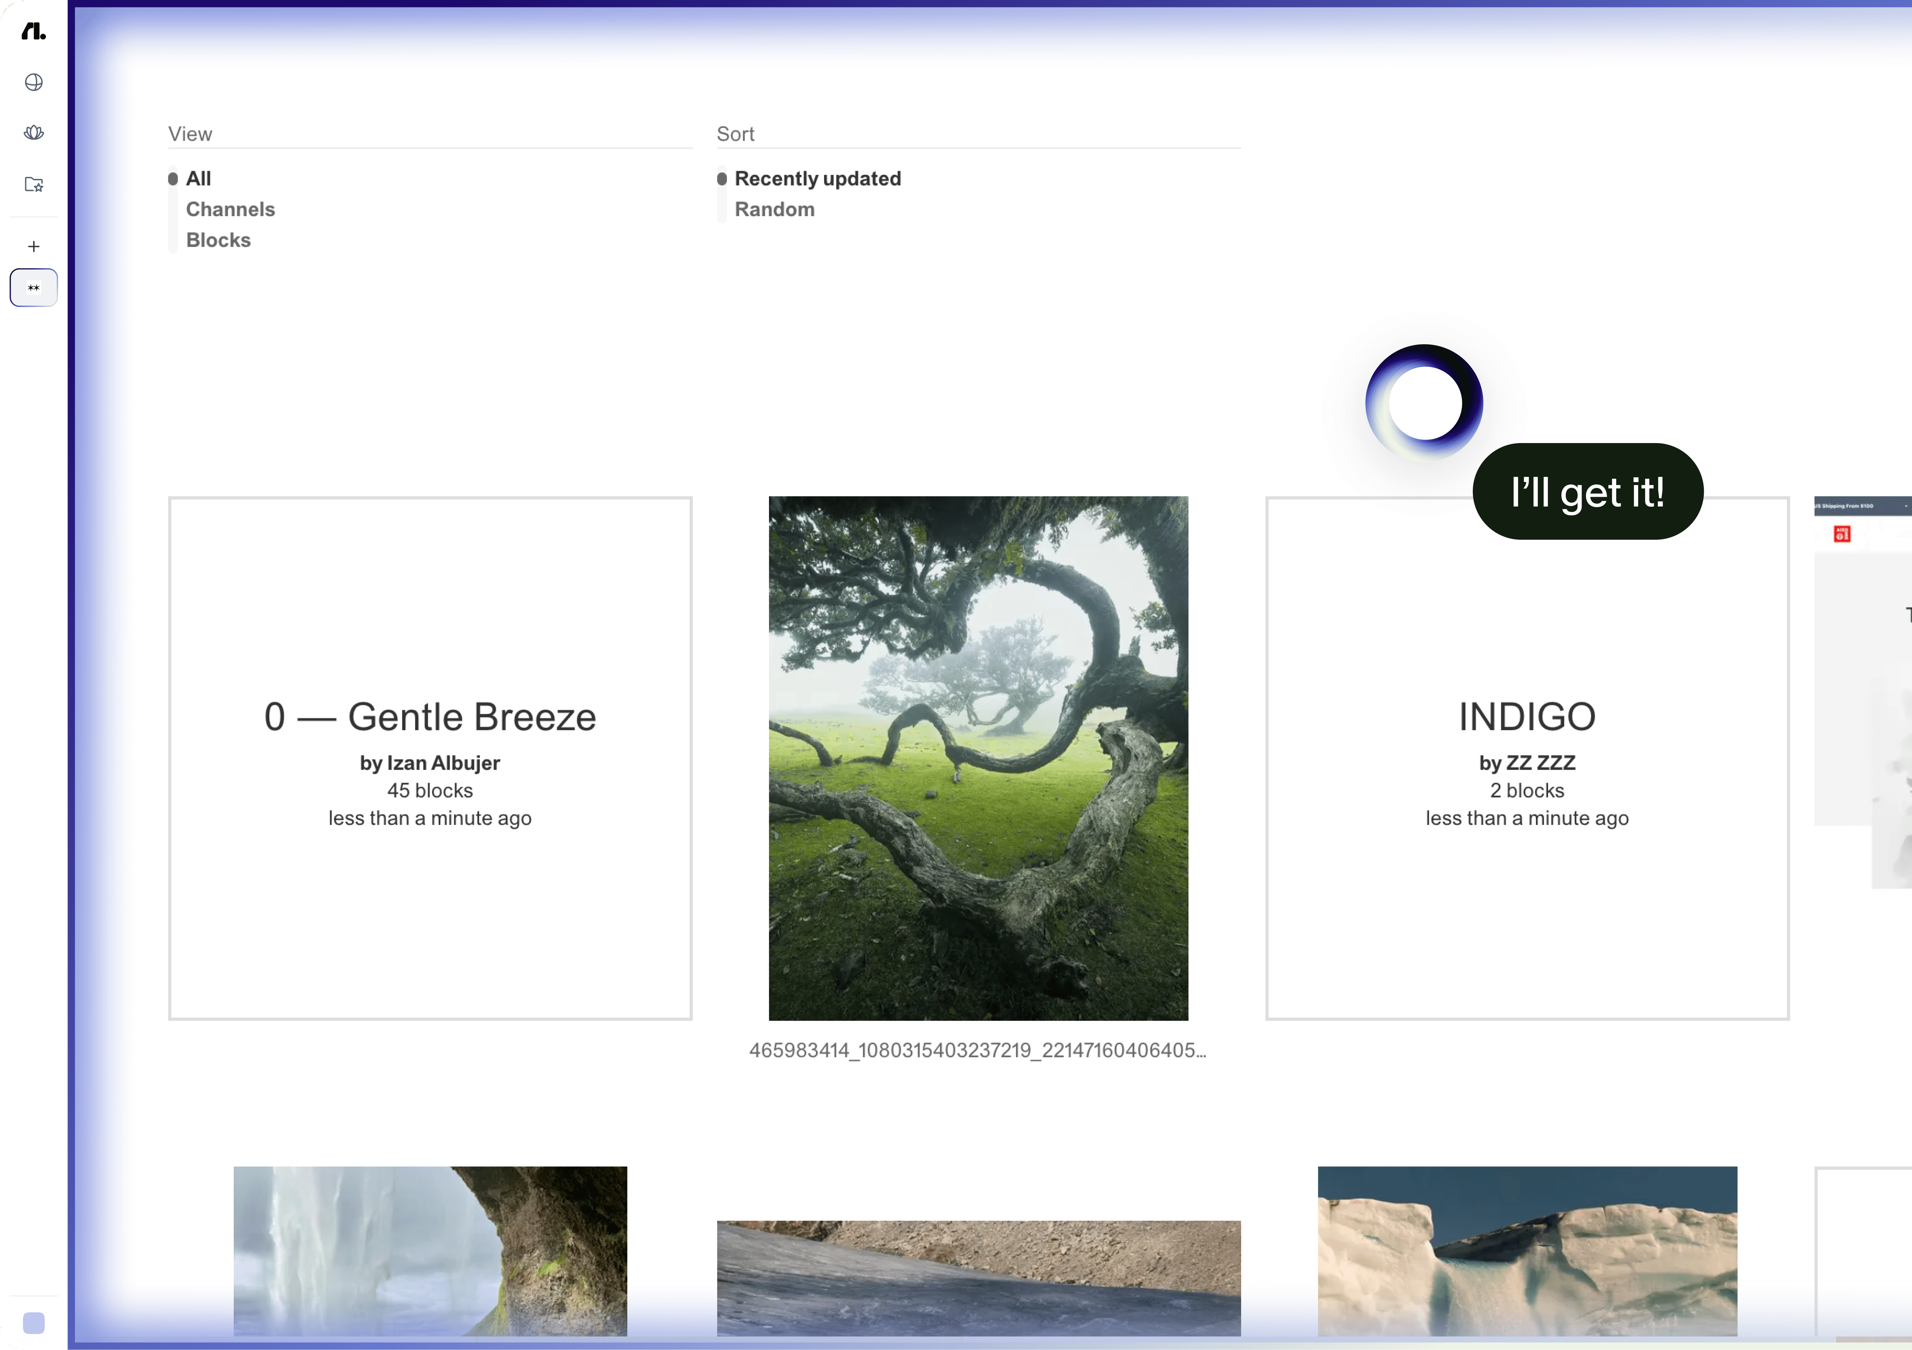This screenshot has width=1912, height=1350.
Task: Click the glowing ring assistant orb
Action: (x=1425, y=403)
